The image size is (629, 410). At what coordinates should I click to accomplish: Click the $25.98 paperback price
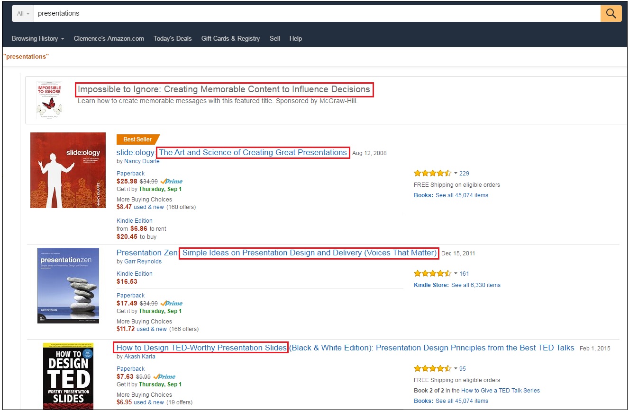(x=127, y=181)
